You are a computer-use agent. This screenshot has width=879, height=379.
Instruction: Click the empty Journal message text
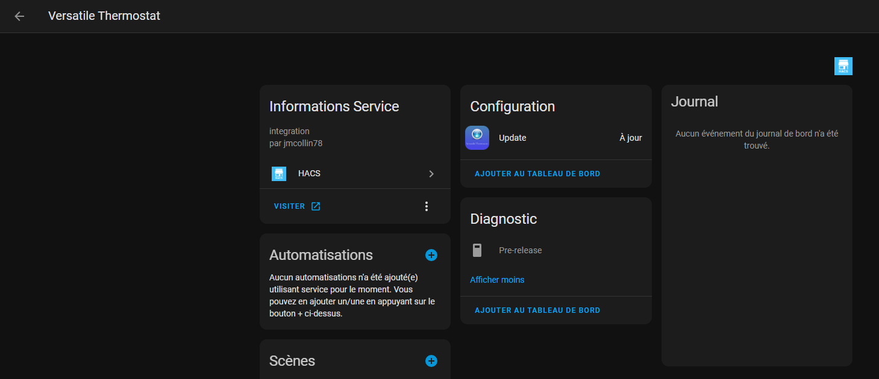(757, 140)
